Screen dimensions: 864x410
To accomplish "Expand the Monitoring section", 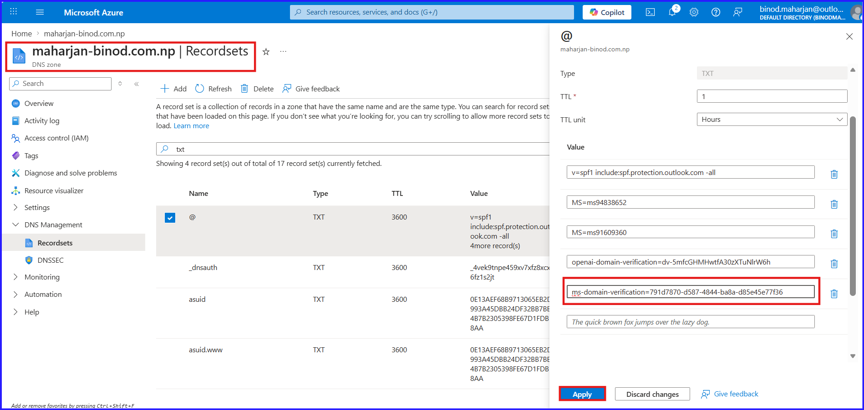I will (42, 277).
